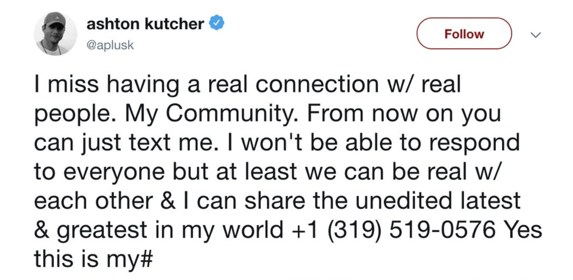Visit the @aplusk handle link
The image size is (573, 280).
pyautogui.click(x=110, y=45)
